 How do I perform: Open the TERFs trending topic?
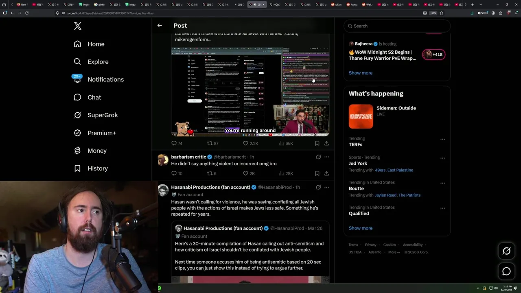point(355,144)
